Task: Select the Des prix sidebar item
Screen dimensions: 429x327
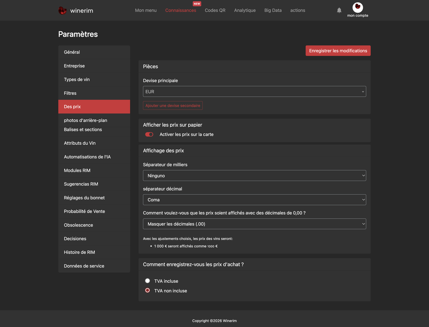Action: pos(94,107)
